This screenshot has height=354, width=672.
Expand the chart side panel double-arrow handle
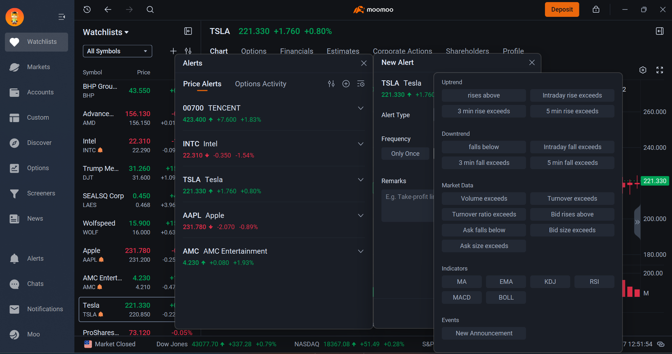pos(637,222)
